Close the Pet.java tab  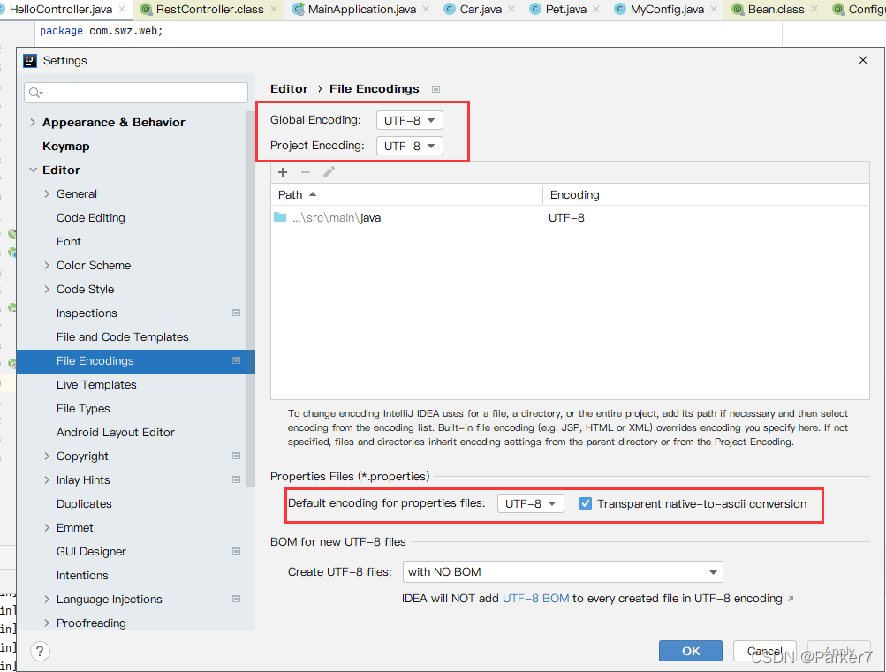(596, 9)
